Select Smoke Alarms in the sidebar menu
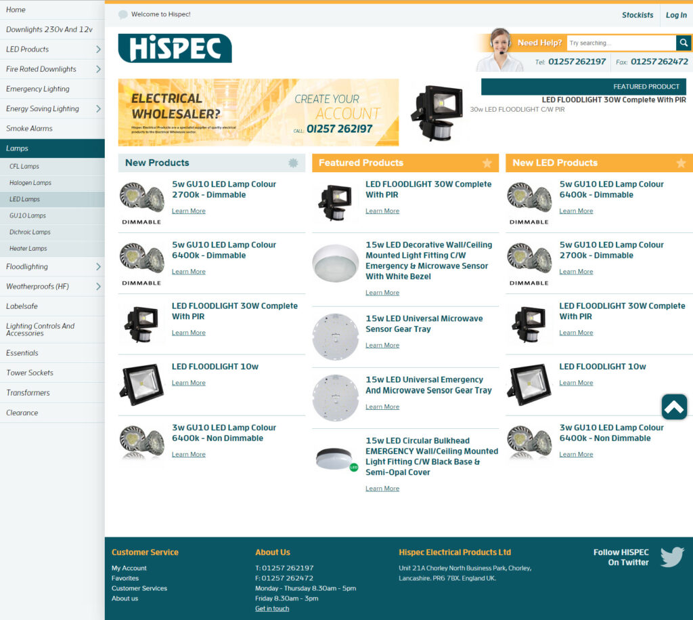The width and height of the screenshot is (693, 620). pyautogui.click(x=29, y=129)
